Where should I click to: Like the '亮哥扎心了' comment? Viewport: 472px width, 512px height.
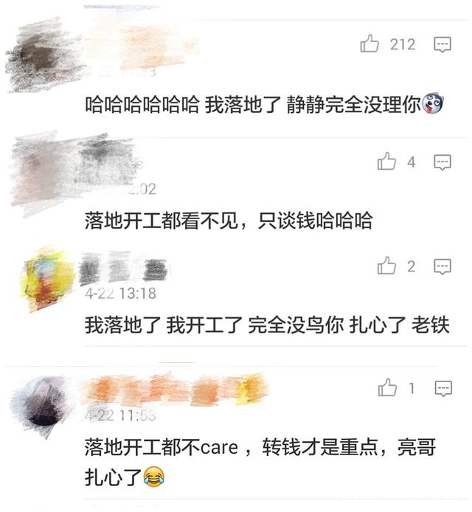point(387,387)
